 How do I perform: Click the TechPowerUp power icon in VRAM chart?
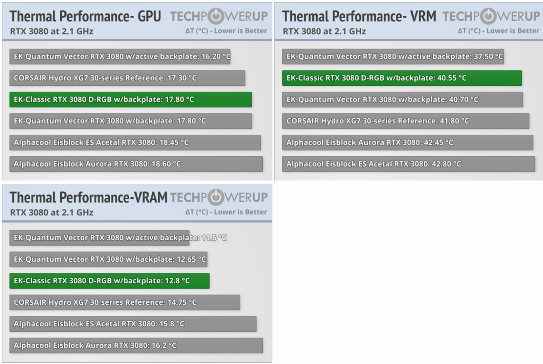click(x=216, y=197)
